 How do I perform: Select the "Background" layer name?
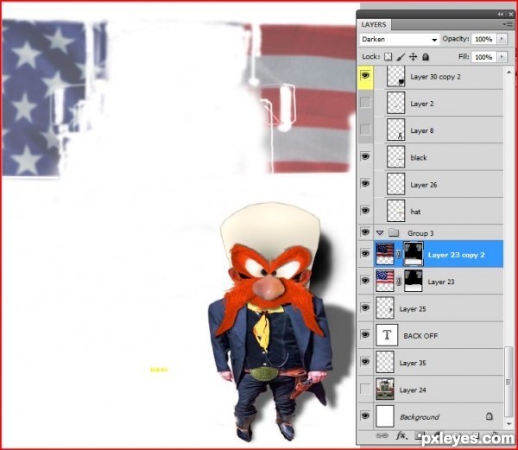click(420, 417)
